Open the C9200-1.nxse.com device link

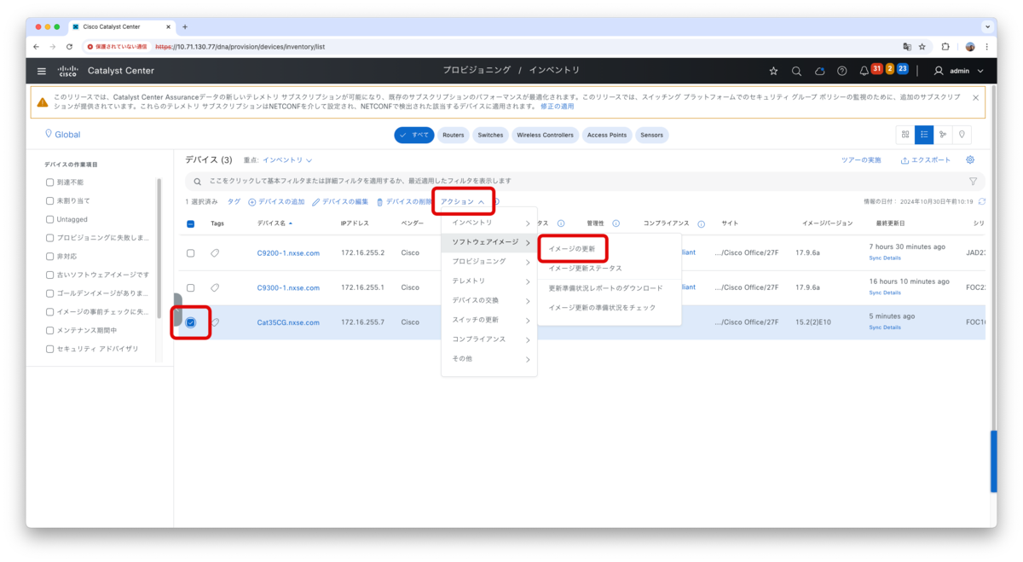click(288, 253)
